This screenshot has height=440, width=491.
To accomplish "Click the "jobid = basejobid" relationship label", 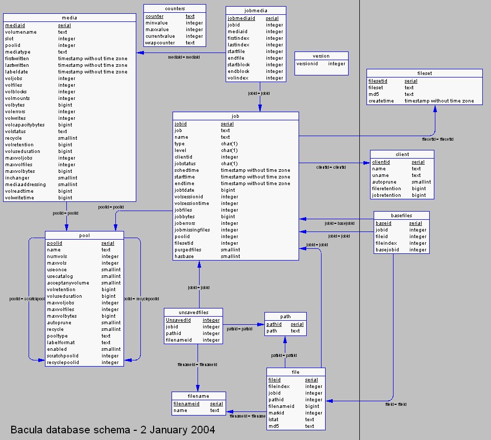I will pos(339,223).
